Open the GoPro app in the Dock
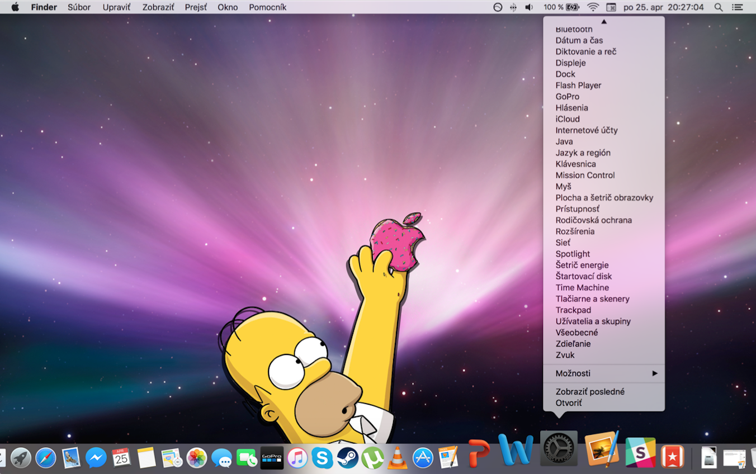Image resolution: width=756 pixels, height=474 pixels. (272, 458)
